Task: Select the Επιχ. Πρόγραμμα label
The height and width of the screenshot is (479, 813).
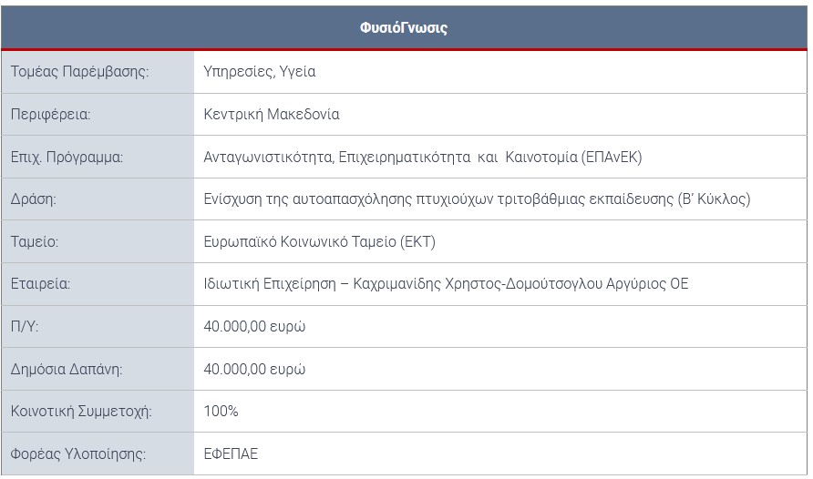Action: (67, 157)
